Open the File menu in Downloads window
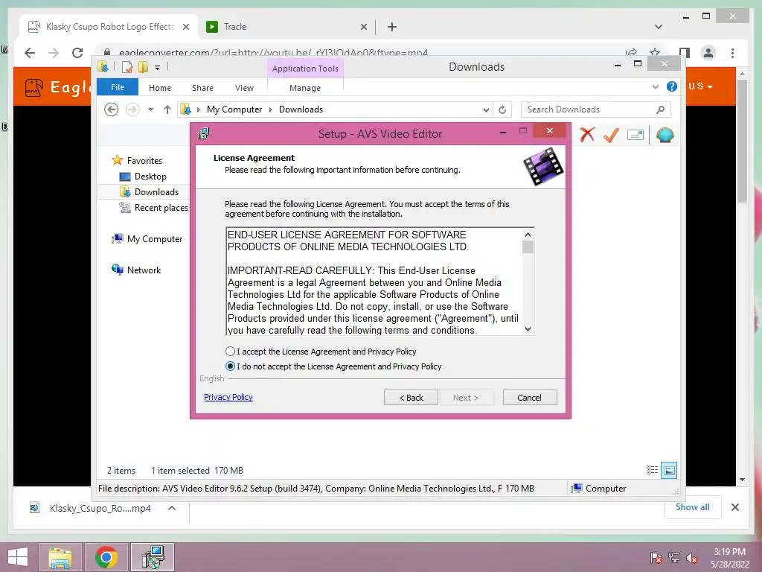Screen dimensions: 762x572 [118, 87]
